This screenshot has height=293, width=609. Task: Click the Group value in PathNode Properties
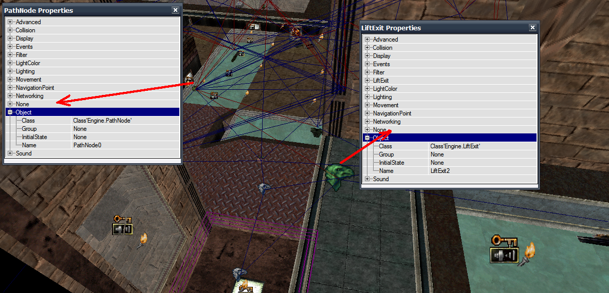point(125,129)
